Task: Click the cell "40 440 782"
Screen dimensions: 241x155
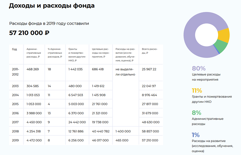Action: coord(101,132)
